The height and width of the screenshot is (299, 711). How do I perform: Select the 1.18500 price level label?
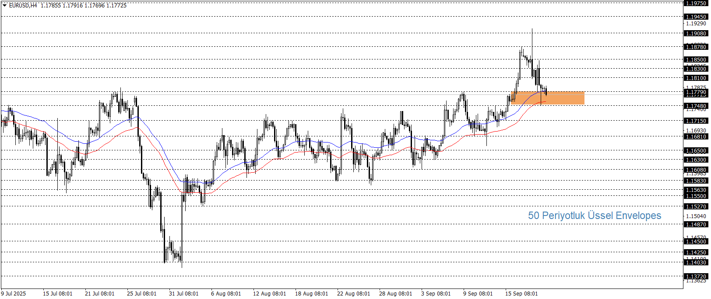[696, 60]
